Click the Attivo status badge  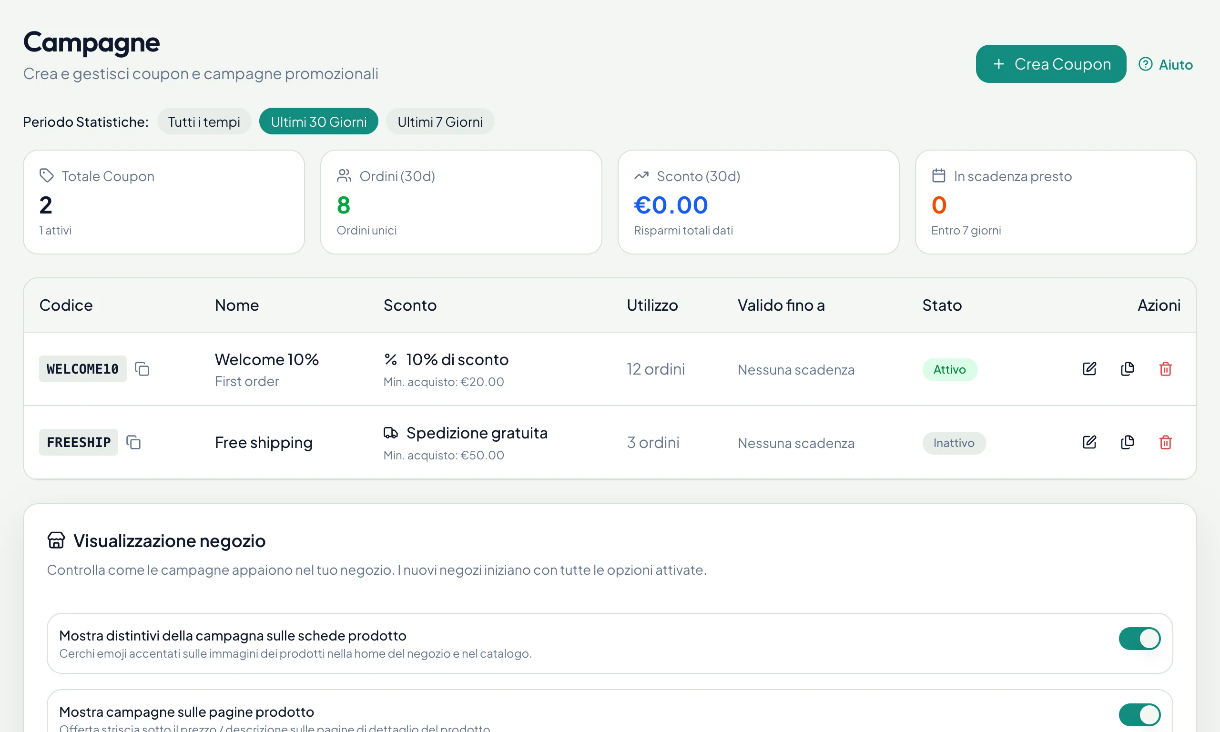point(950,369)
